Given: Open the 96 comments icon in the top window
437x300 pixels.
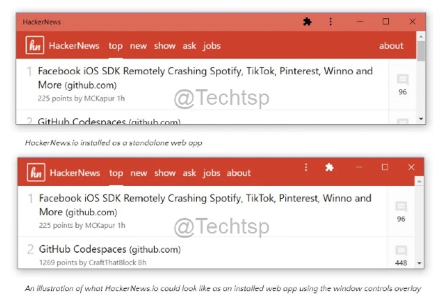Looking at the screenshot, I should click(403, 80).
